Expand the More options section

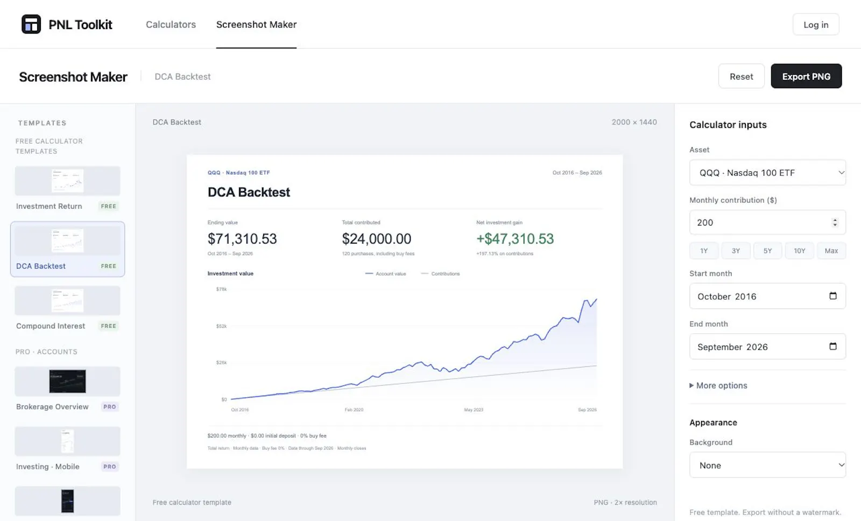[718, 385]
